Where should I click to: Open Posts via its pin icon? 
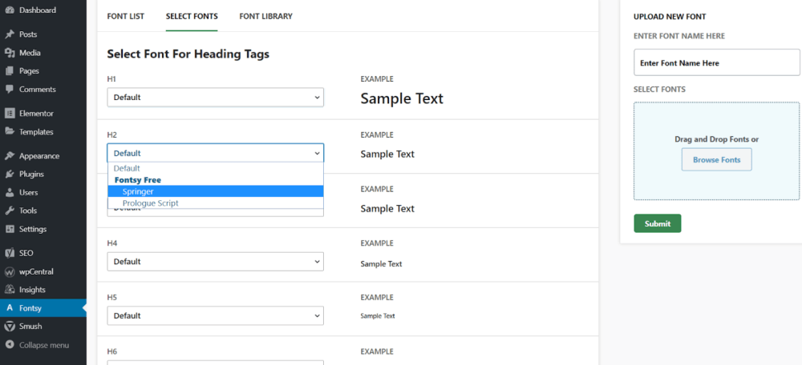pos(10,34)
